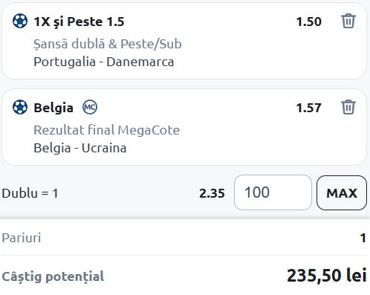Open the Portugalia - Danemarca match
Viewport: 370px width, 295px height.
click(x=104, y=62)
